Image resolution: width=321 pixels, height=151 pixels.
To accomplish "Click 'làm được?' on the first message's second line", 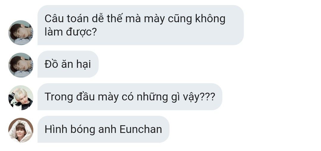I will [71, 32].
